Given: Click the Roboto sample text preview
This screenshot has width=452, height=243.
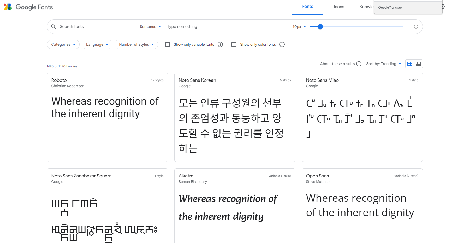Looking at the screenshot, I should coord(105,107).
